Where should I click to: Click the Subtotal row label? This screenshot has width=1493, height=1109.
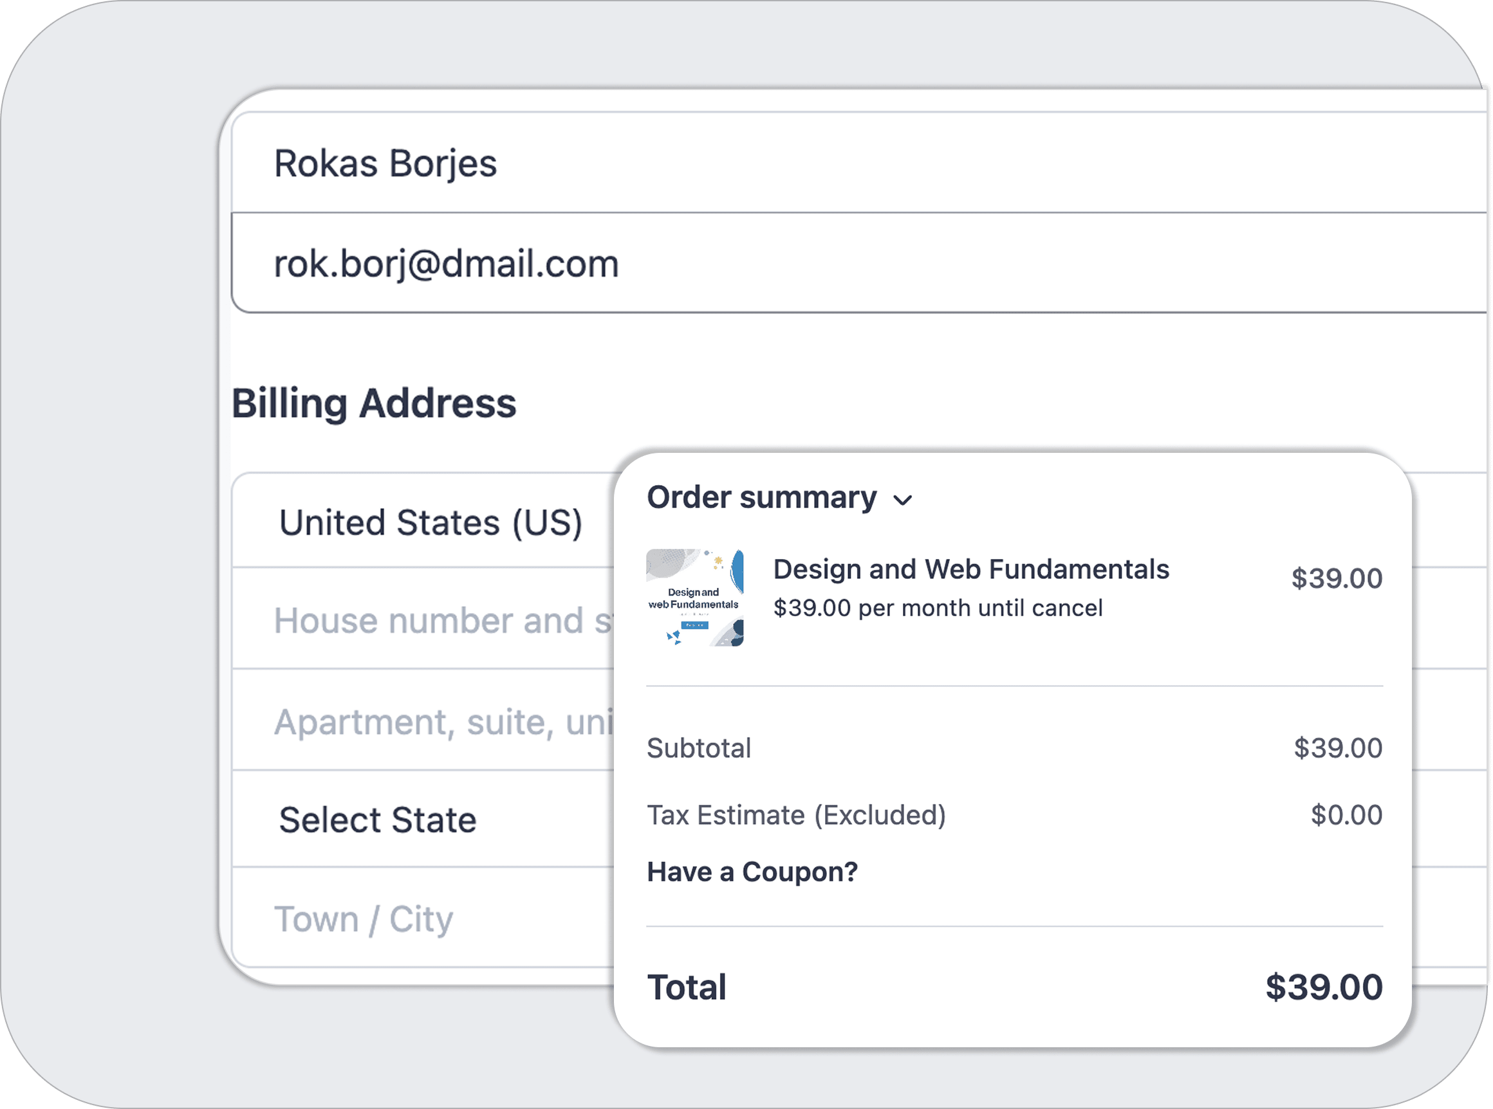pos(698,748)
